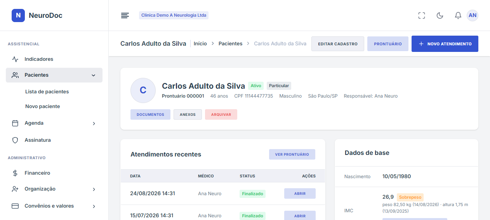Open Assinatura section
Image resolution: width=490 pixels, height=220 pixels.
point(54,140)
